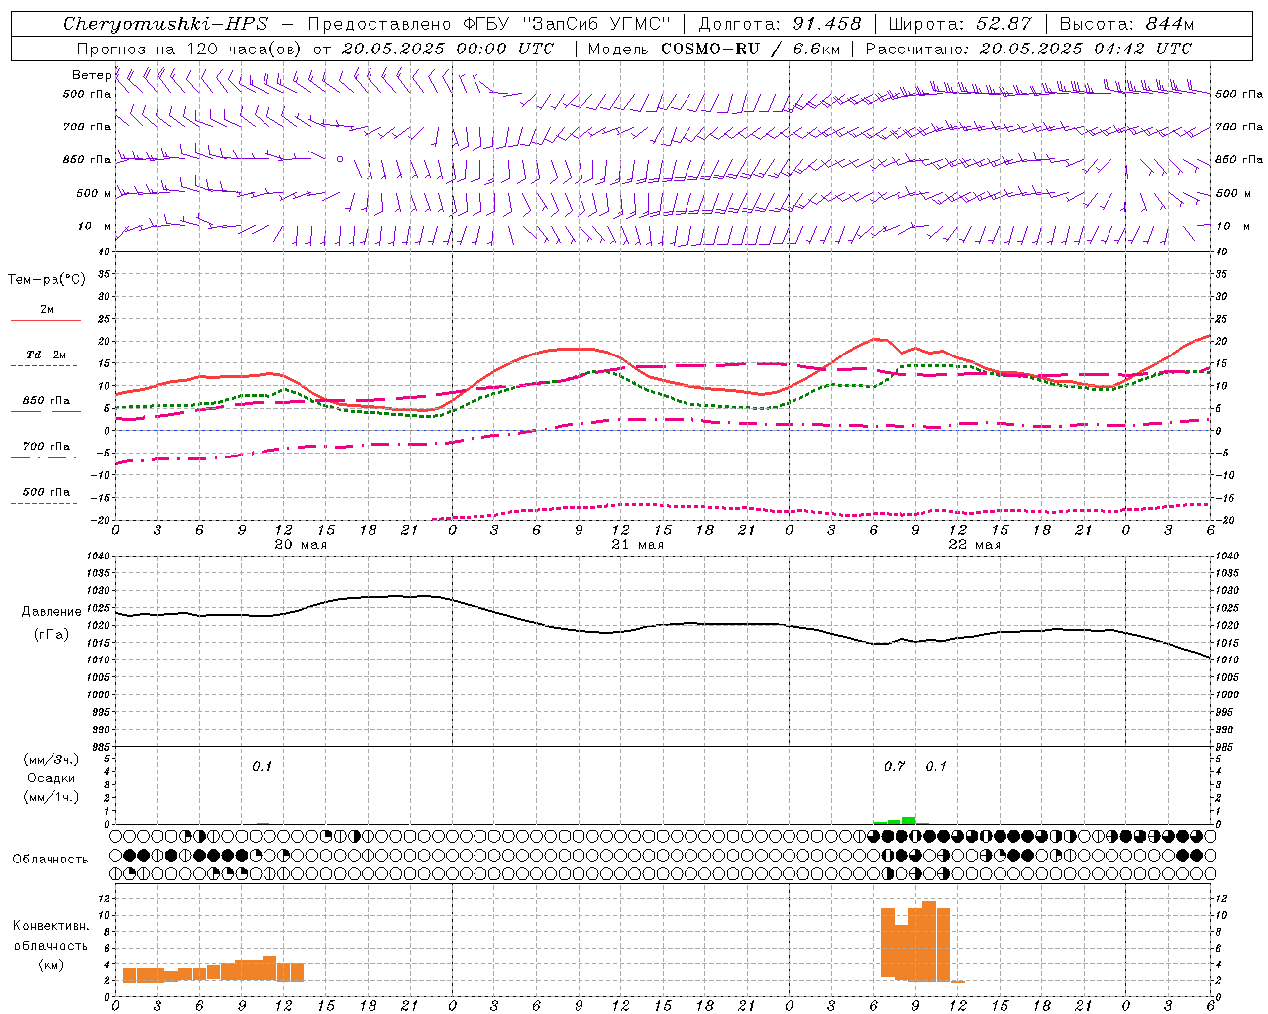1268x1014 pixels.
Task: Click the station name Cheryomushki-HPS in header
Action: click(165, 24)
